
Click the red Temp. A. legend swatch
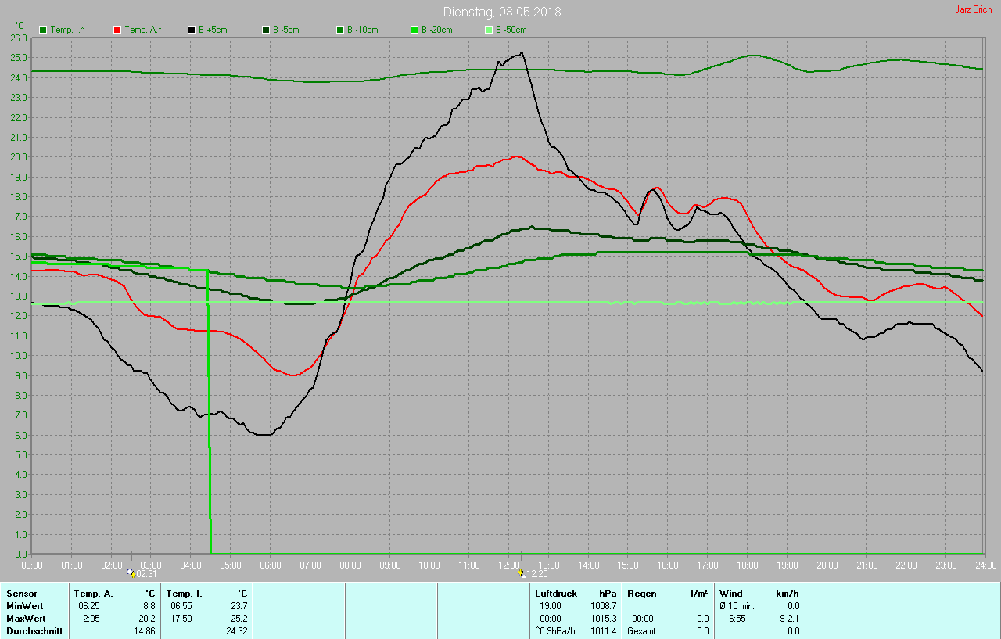(x=117, y=30)
